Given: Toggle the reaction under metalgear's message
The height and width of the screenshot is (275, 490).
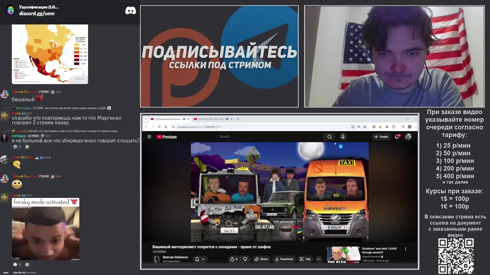Looking at the screenshot, I should pos(18,147).
